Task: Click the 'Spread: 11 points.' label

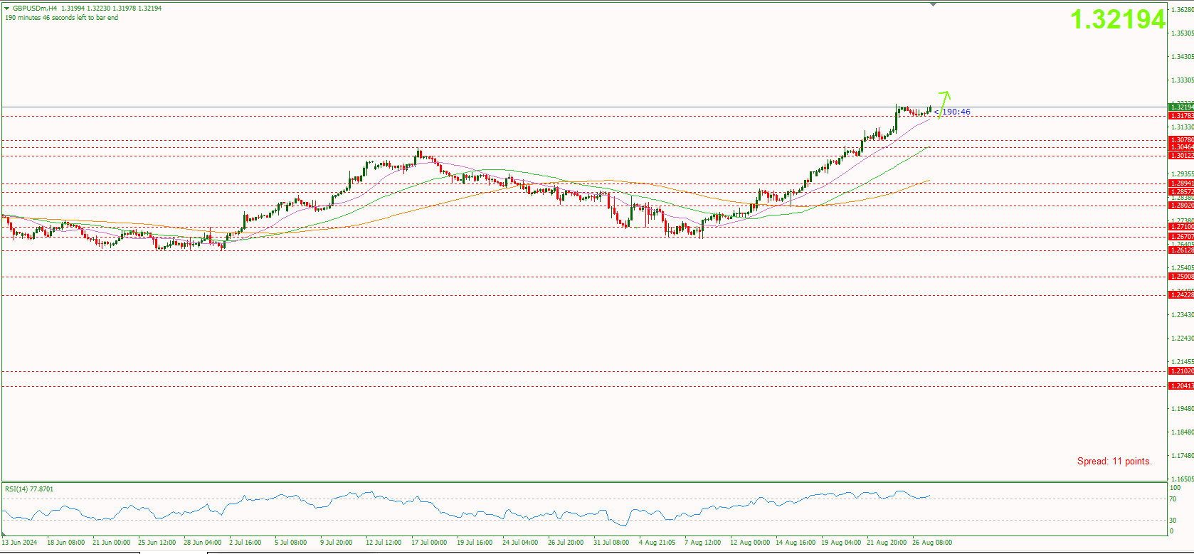Action: point(1114,461)
